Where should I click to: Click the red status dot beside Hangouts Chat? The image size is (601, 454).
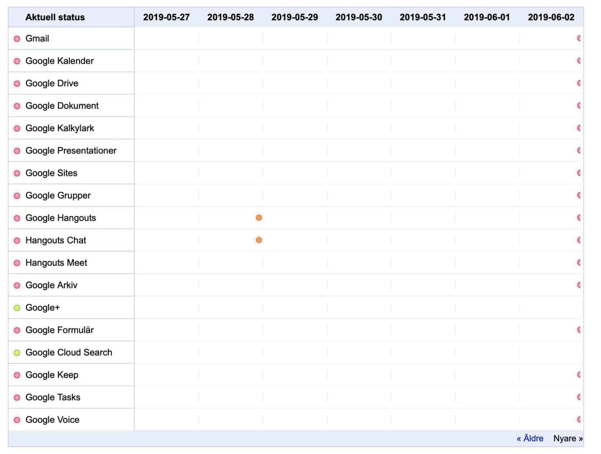[x=17, y=241]
